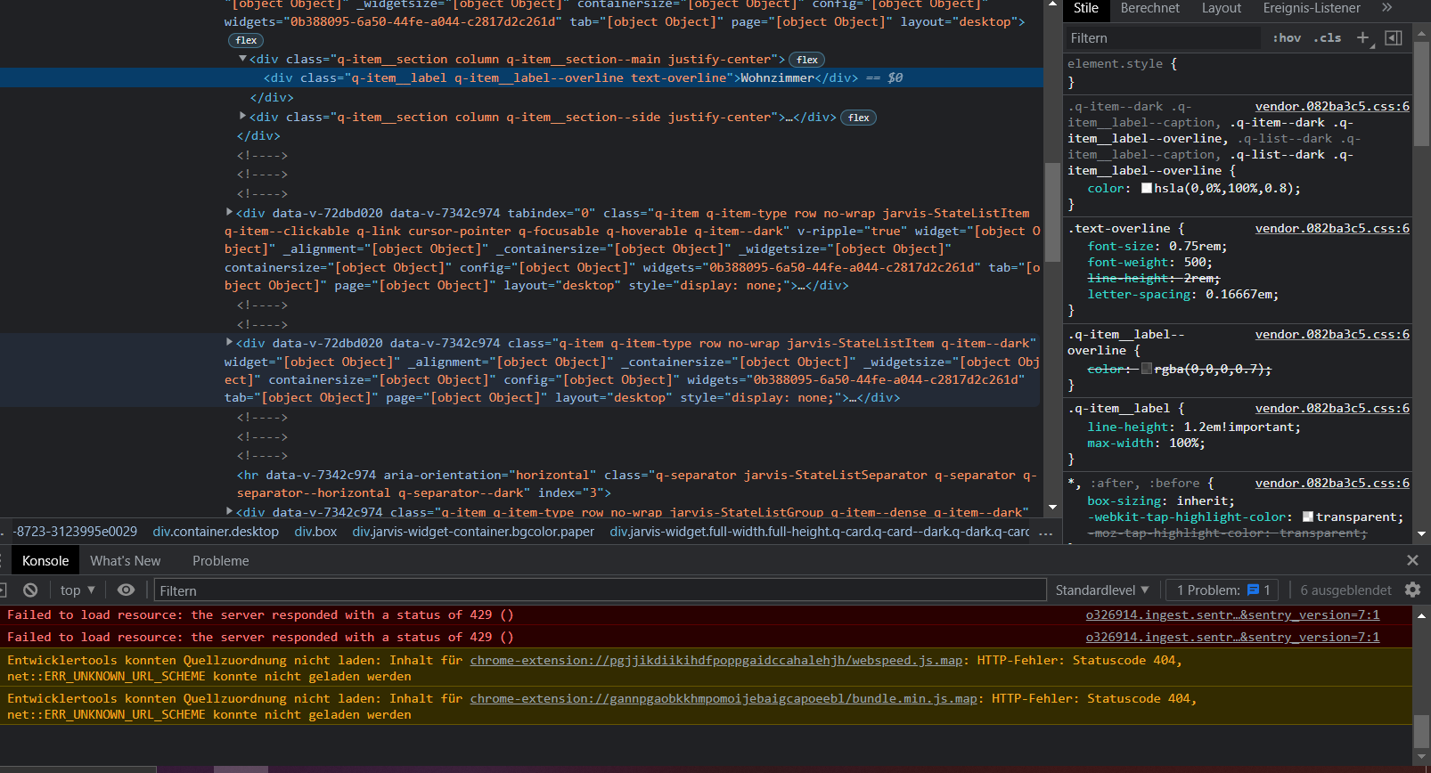Open the bundle.min.js.map chrome-extension link
1431x773 pixels.
[x=724, y=698]
